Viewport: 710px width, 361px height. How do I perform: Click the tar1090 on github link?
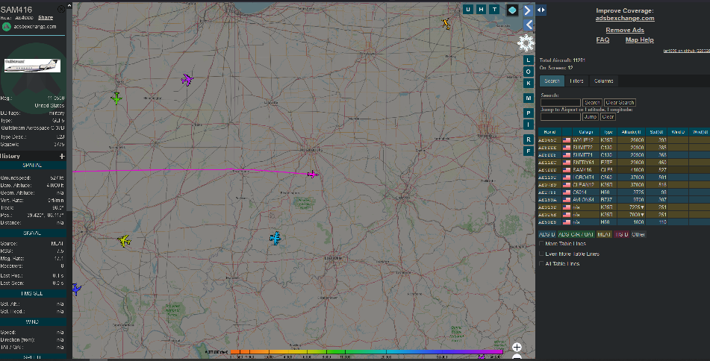(687, 51)
